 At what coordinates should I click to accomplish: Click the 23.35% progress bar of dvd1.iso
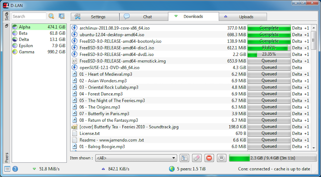269,54
